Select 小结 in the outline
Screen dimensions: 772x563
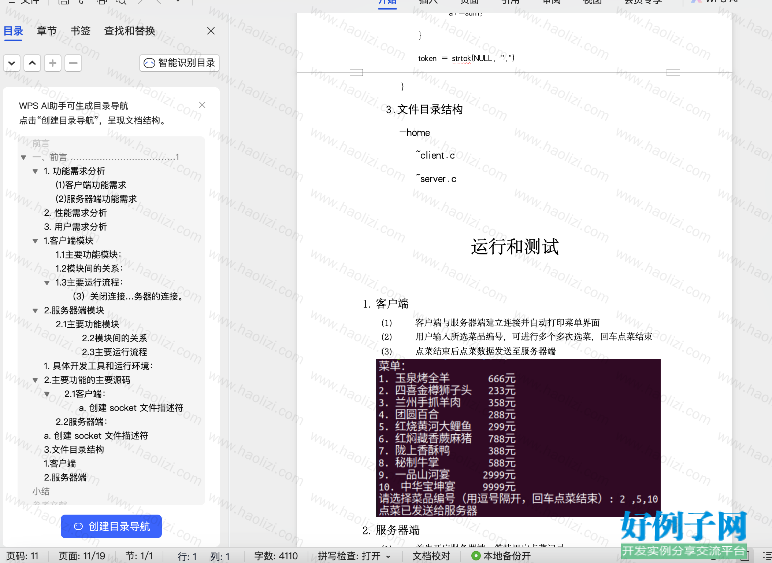click(x=41, y=492)
